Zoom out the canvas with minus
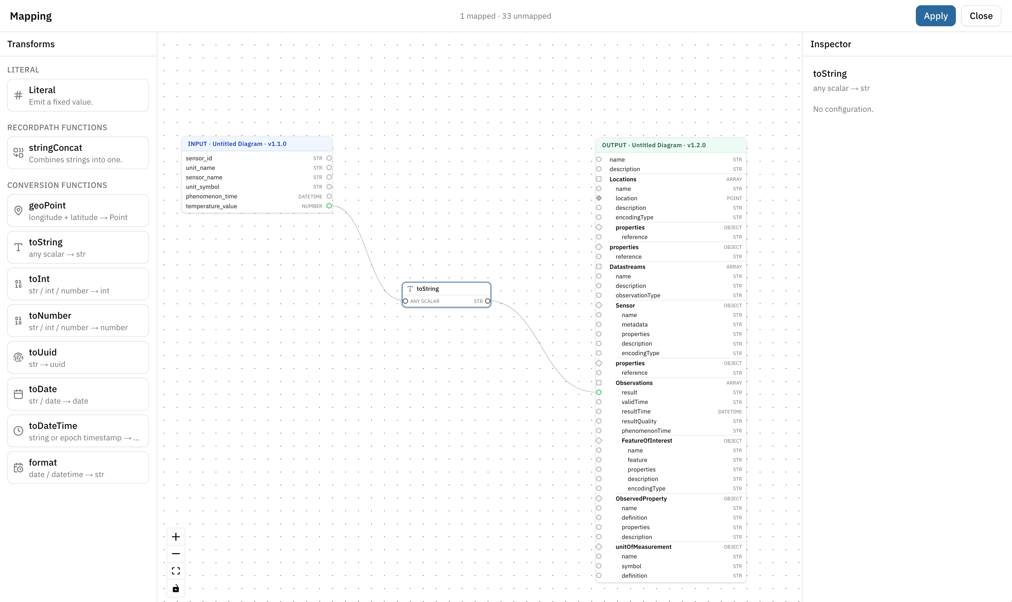This screenshot has width=1012, height=602. coord(176,554)
